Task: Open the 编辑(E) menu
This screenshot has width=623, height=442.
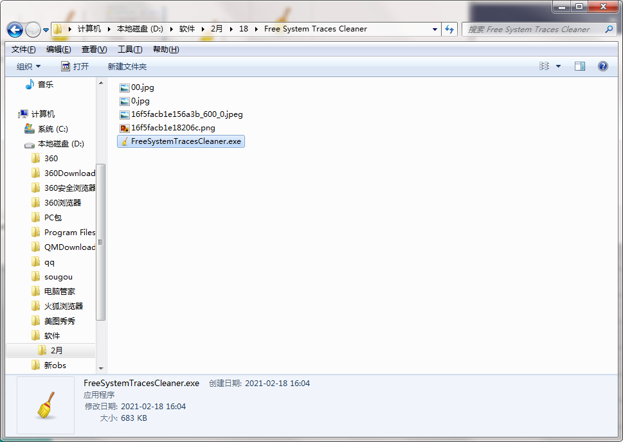Action: (59, 49)
